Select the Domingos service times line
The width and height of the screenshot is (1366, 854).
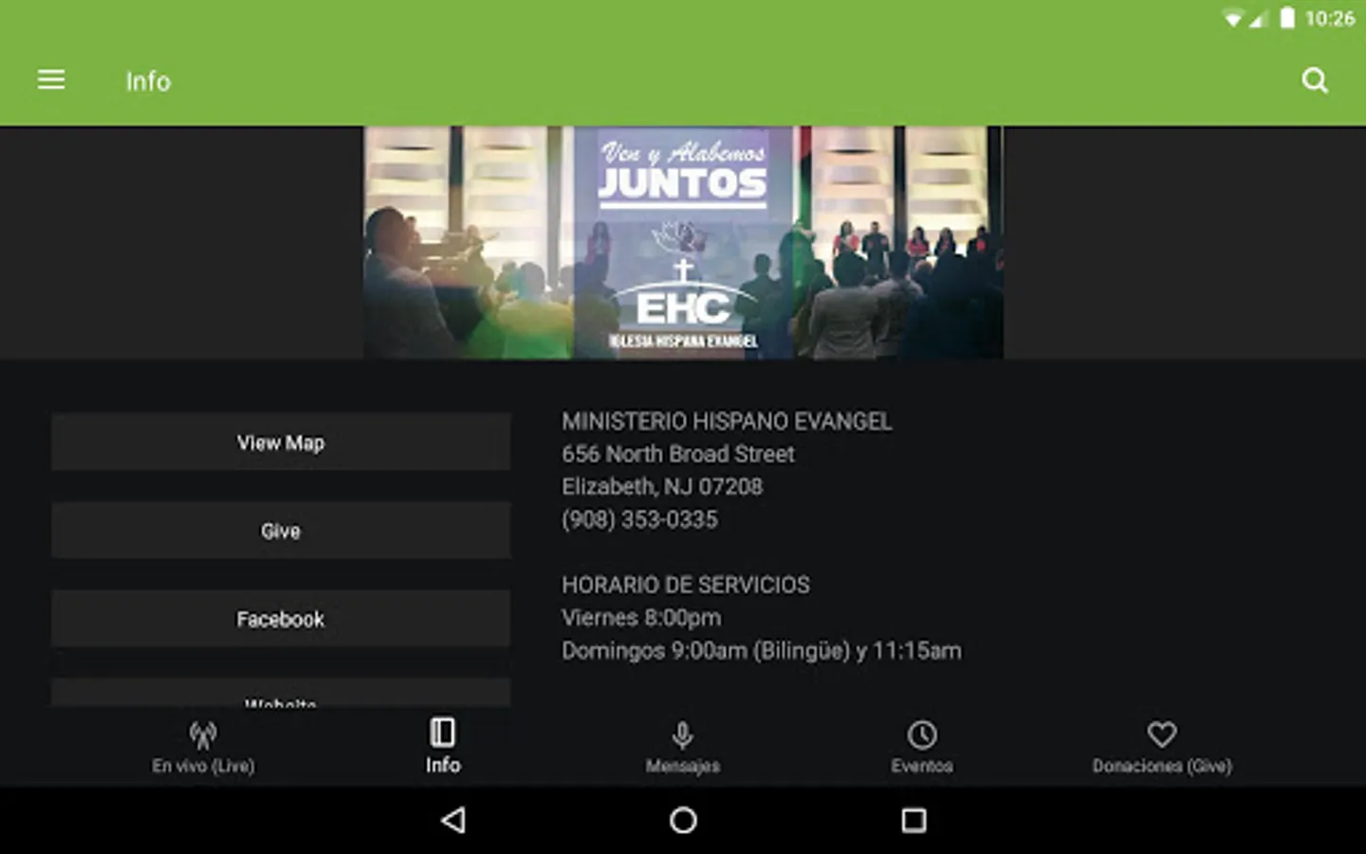coord(762,651)
